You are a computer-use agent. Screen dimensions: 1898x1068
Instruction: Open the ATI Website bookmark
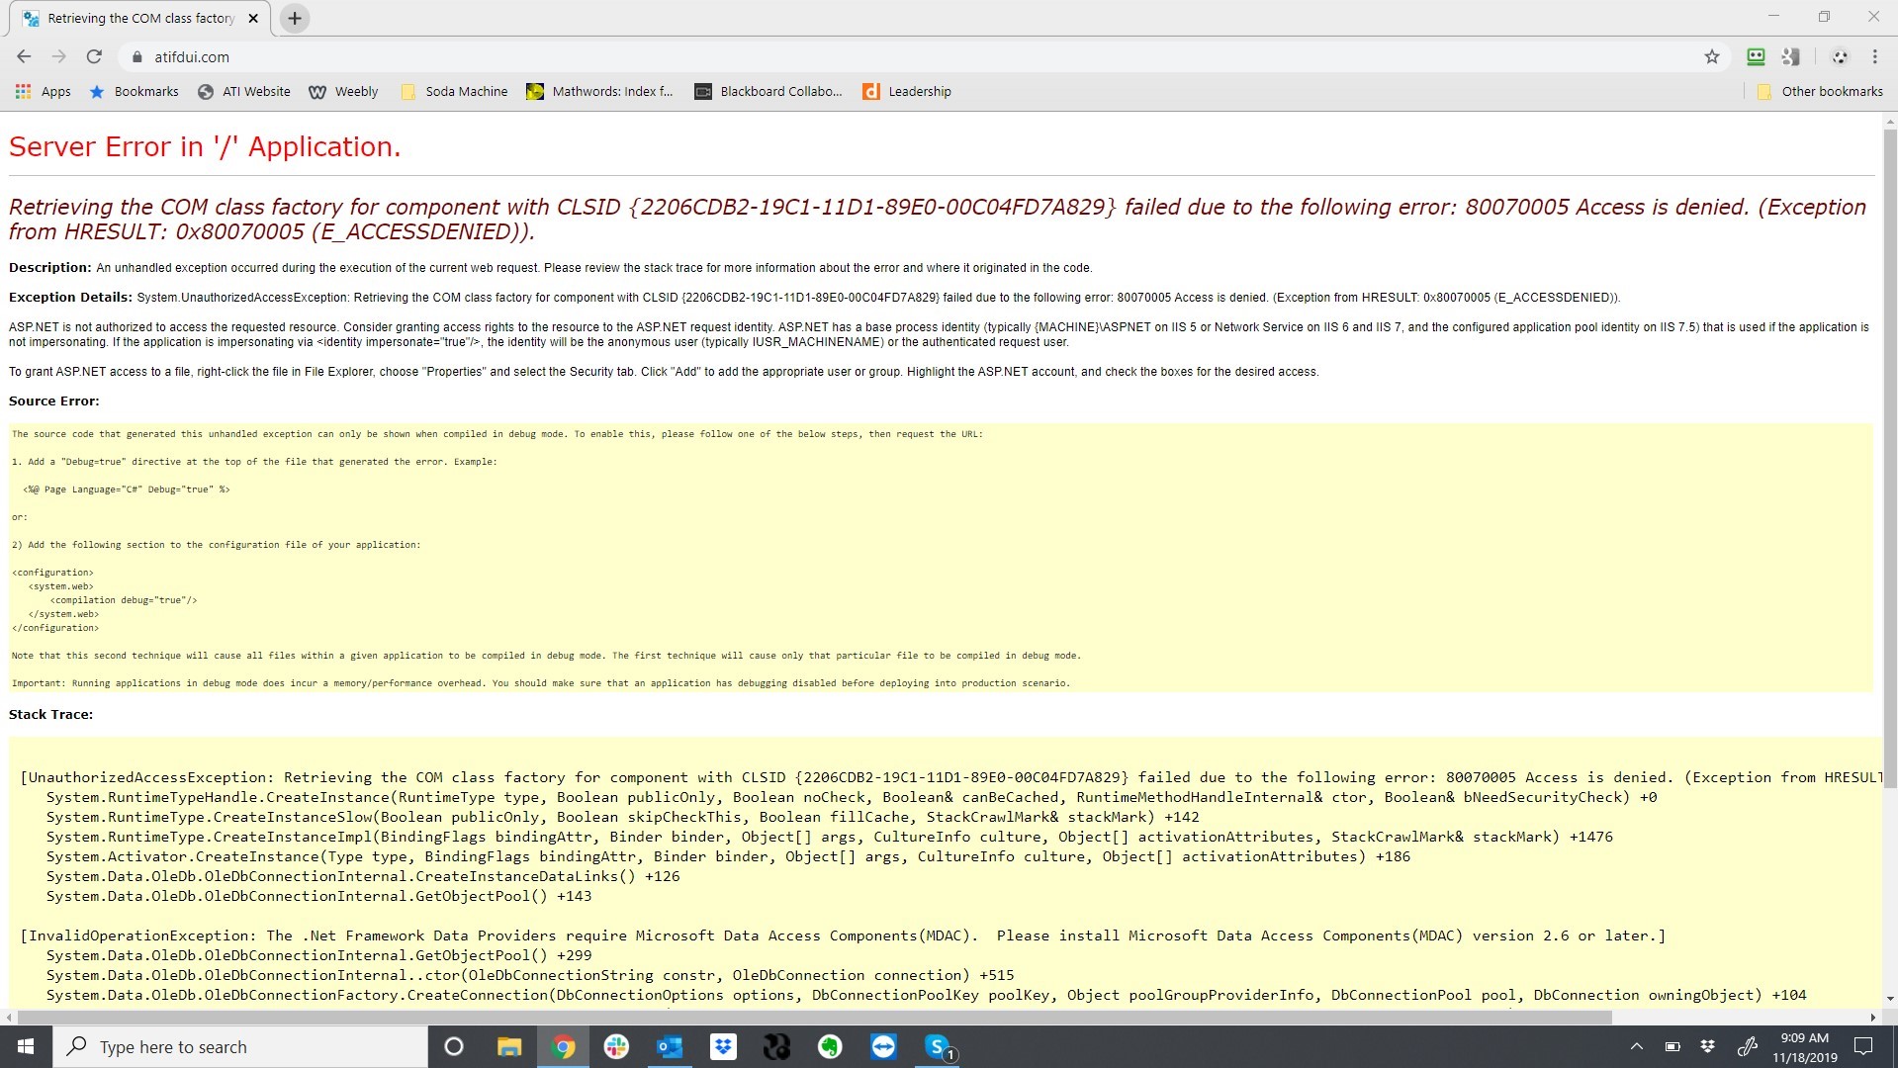244,91
